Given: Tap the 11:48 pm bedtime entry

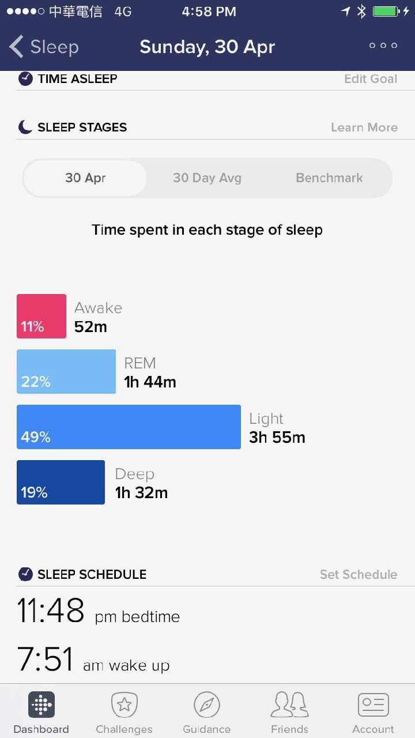Looking at the screenshot, I should pyautogui.click(x=98, y=611).
